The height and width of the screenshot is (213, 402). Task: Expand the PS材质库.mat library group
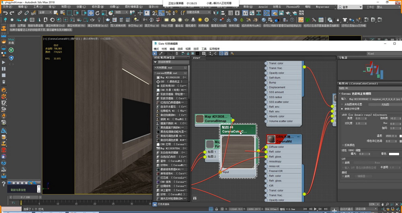pos(155,67)
